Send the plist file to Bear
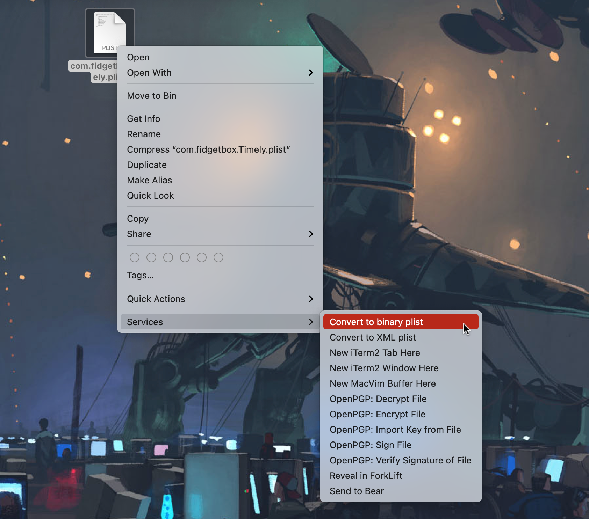The width and height of the screenshot is (589, 519). [x=357, y=491]
